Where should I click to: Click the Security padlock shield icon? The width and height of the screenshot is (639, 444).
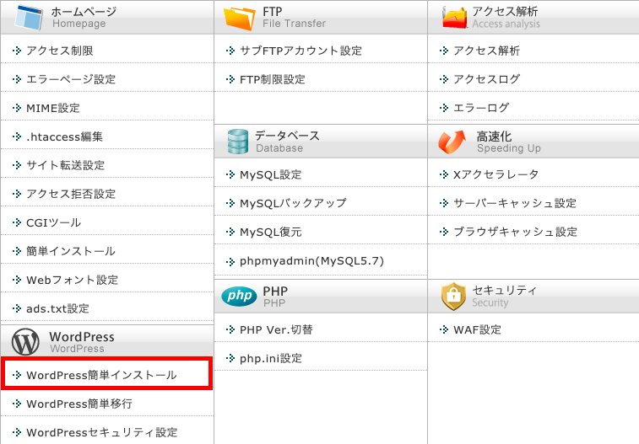point(453,296)
